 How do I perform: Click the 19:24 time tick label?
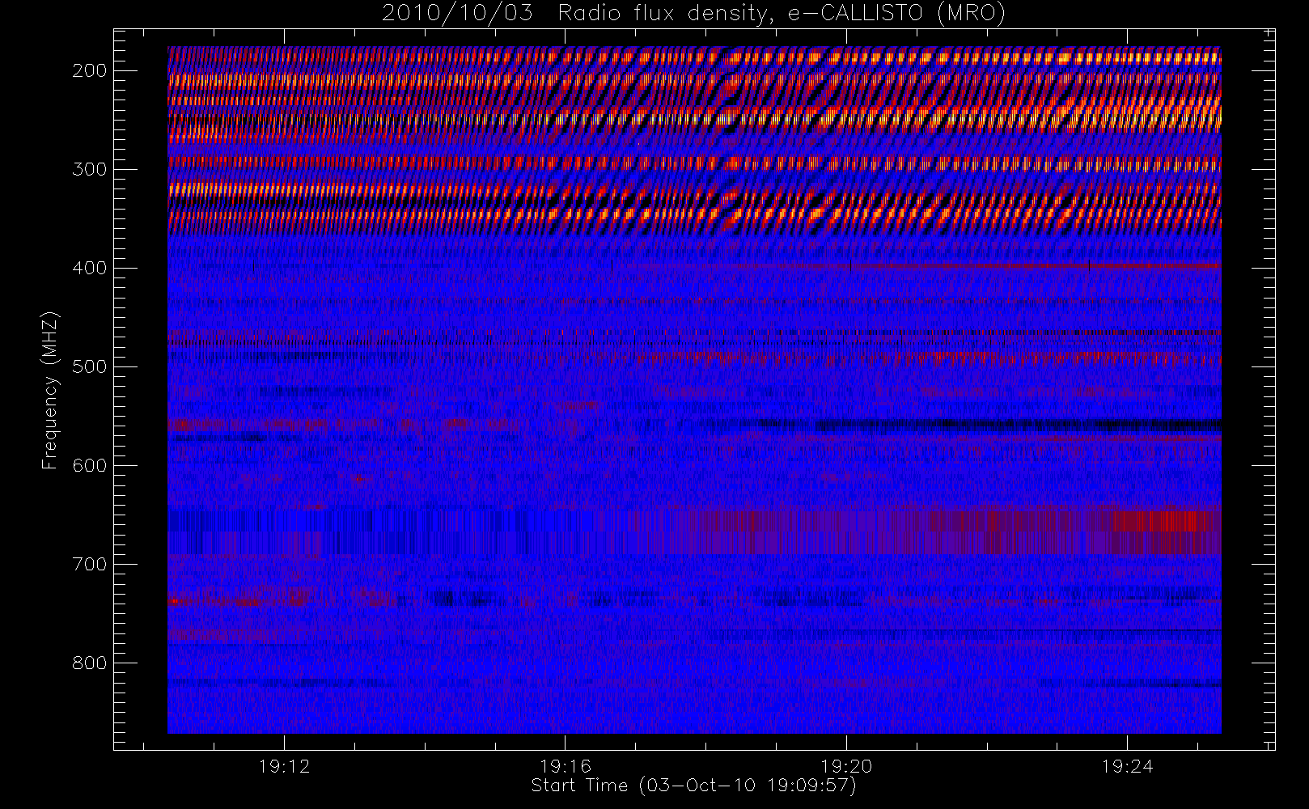tap(1127, 766)
